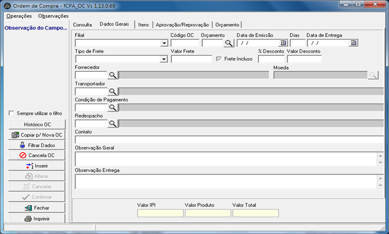Click the Dias input field
Viewport: 389px width, 234px height.
(297, 43)
